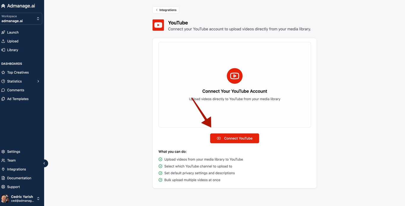Click checkmark beside Bulk upload multiple videos
This screenshot has width=405, height=206.
[160, 180]
